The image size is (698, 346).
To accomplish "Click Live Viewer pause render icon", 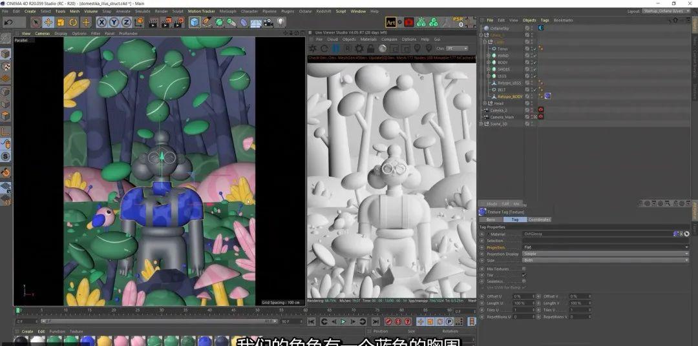I will (x=335, y=48).
